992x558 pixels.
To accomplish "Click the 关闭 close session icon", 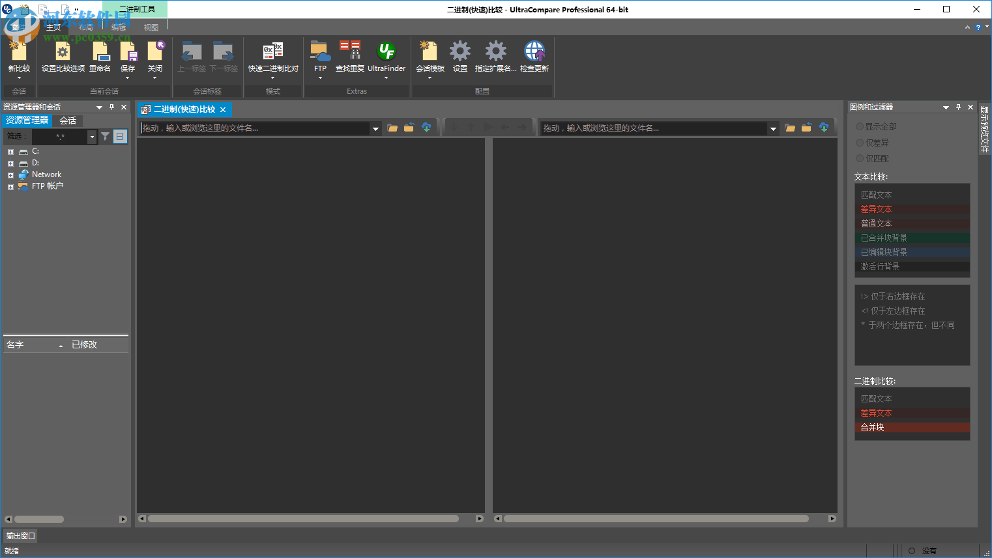I will pyautogui.click(x=155, y=51).
